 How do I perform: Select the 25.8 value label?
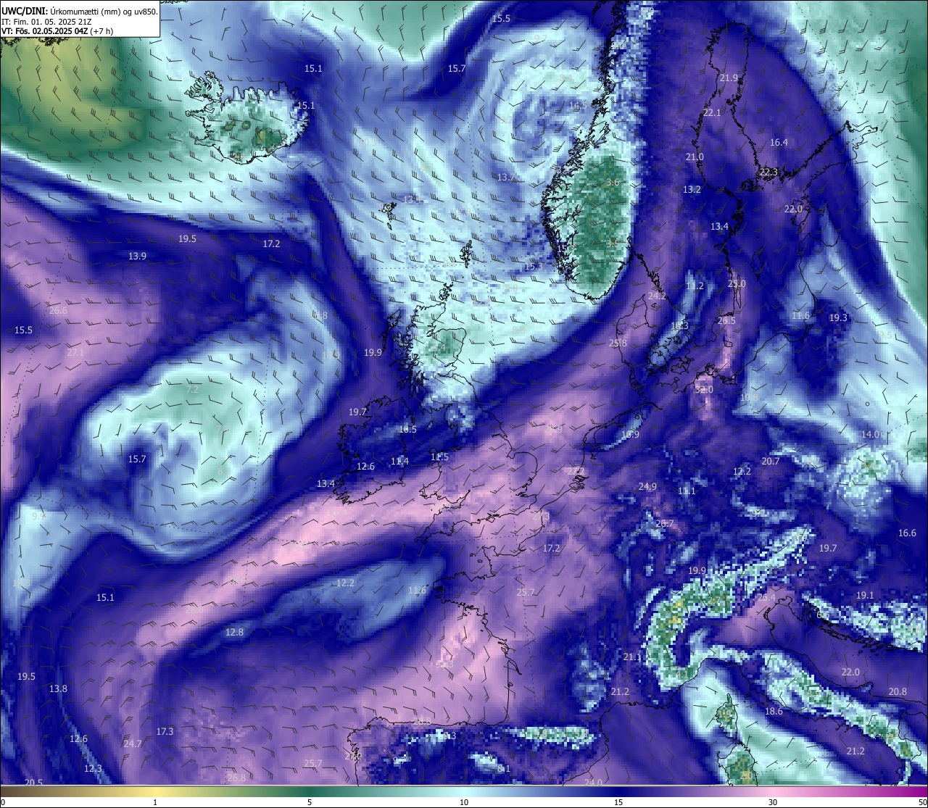tap(618, 343)
